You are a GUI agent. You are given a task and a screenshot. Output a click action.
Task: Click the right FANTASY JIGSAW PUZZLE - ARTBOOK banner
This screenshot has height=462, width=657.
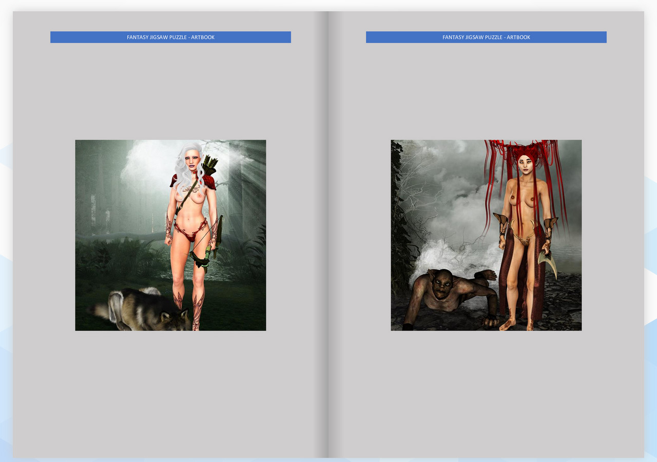(486, 37)
